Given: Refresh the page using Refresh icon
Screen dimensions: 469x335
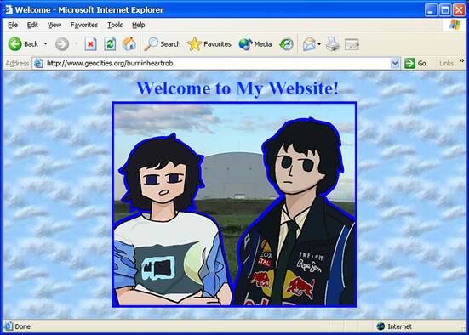Looking at the screenshot, I should [110, 44].
